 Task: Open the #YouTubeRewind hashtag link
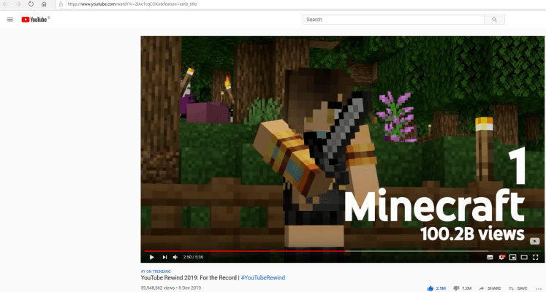coord(263,277)
